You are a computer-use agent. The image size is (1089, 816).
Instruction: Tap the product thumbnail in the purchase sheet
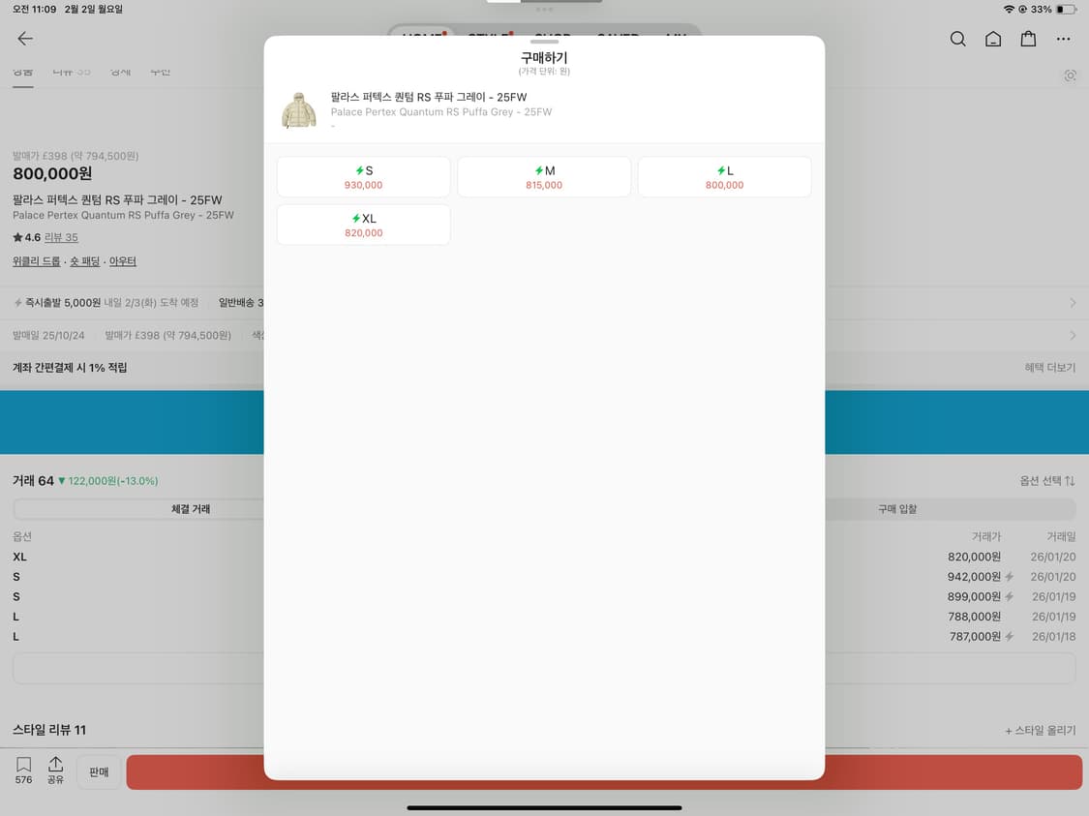click(x=298, y=108)
